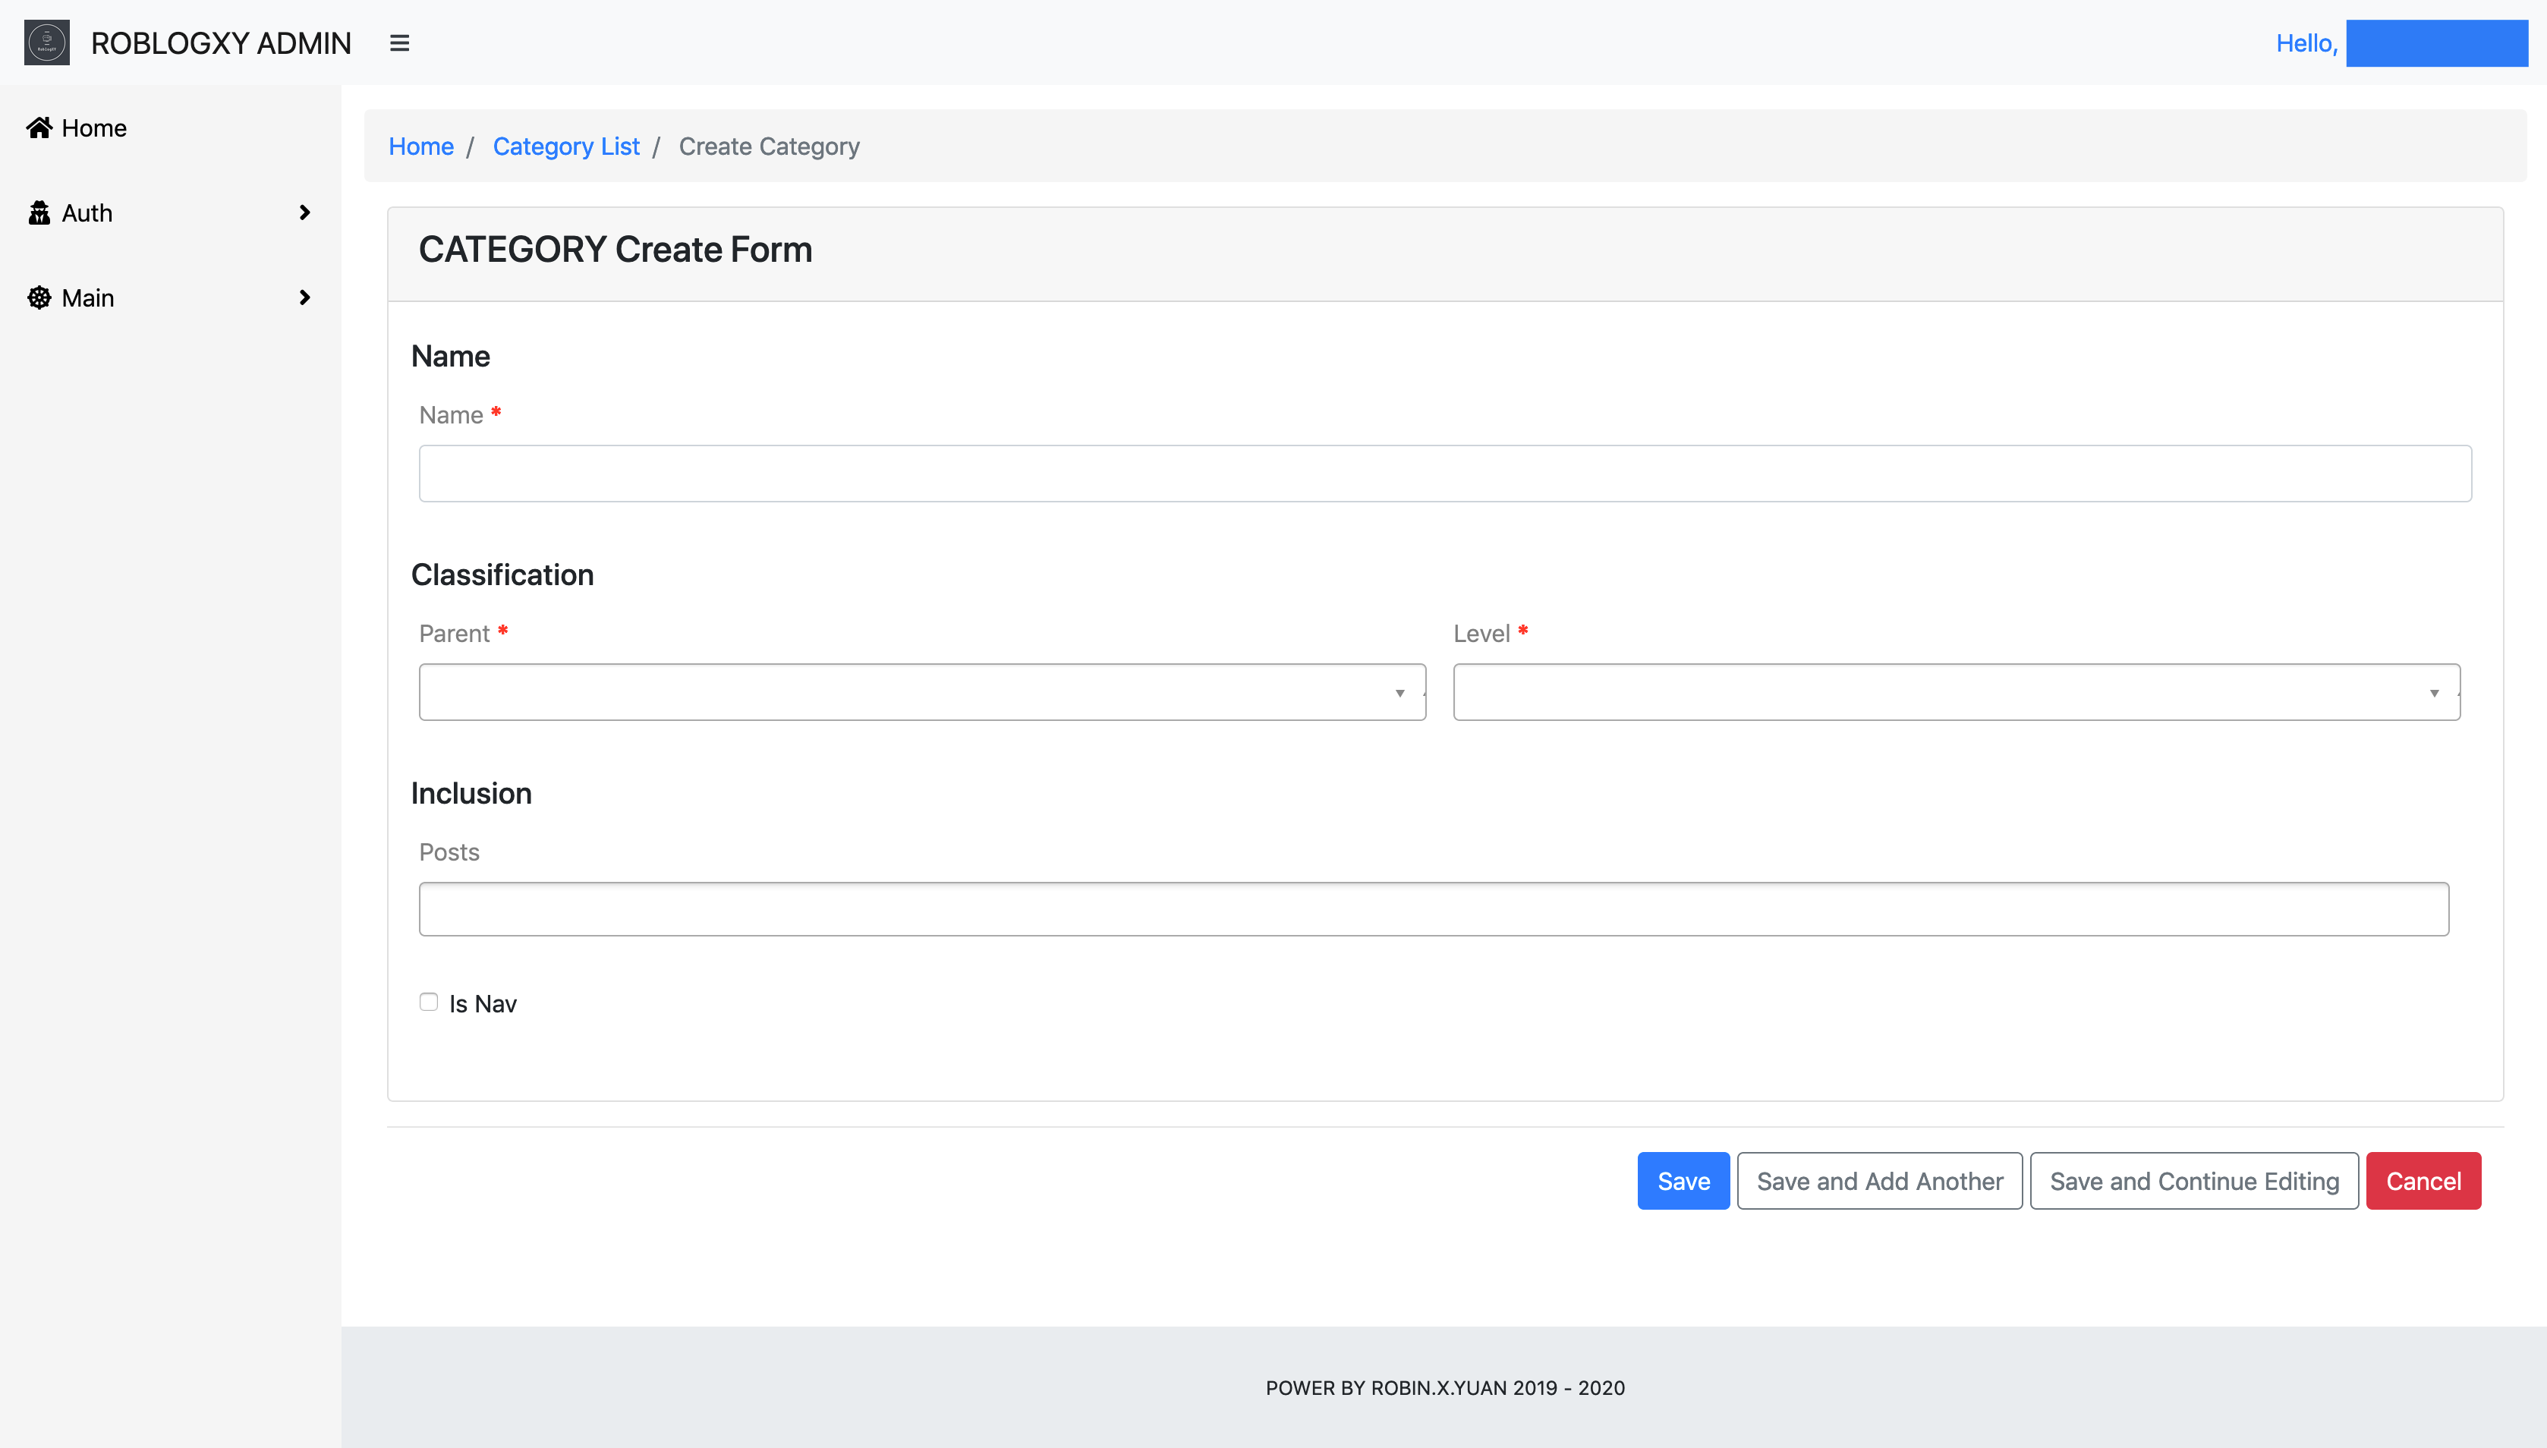Click the Auth user icon in sidebar
The width and height of the screenshot is (2547, 1448).
(39, 212)
